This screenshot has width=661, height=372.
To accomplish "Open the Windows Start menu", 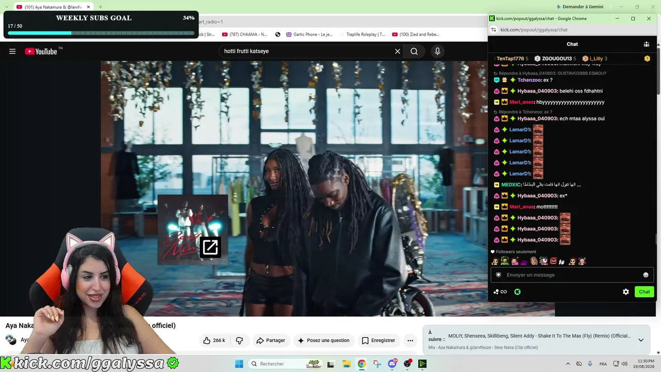I will pos(239,364).
